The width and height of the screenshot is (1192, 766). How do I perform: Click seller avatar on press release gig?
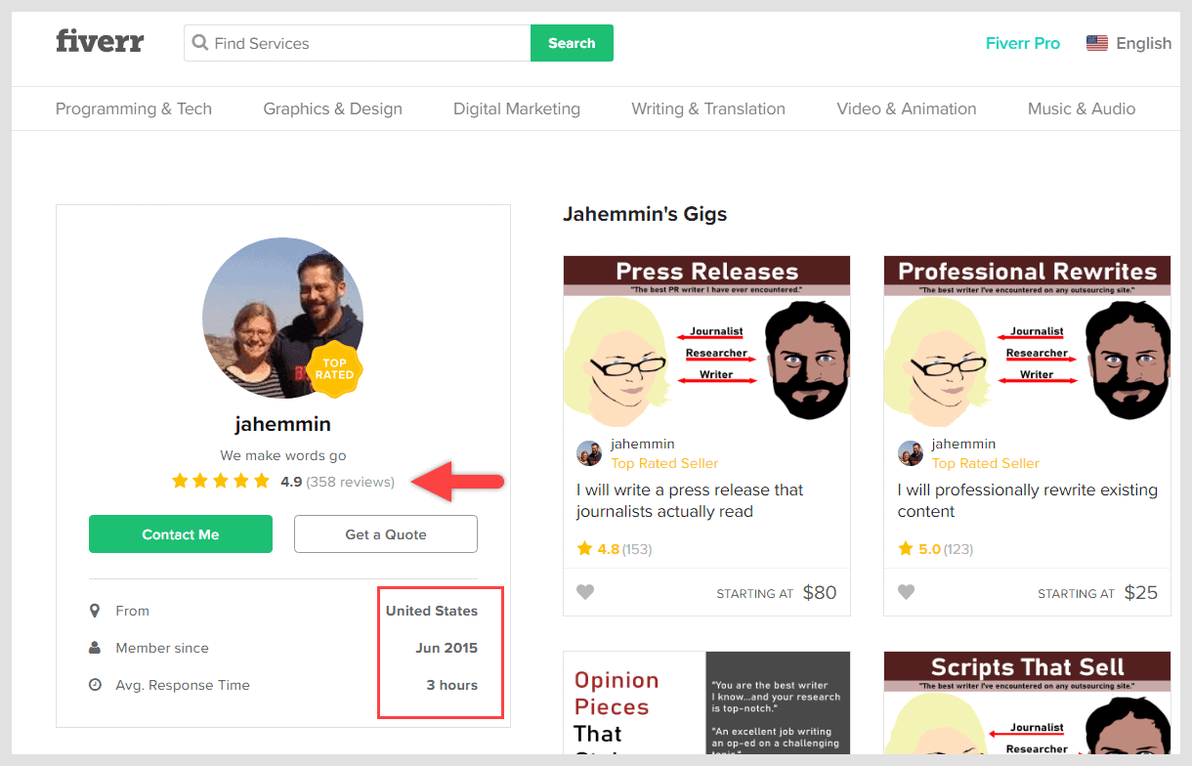[x=589, y=453]
